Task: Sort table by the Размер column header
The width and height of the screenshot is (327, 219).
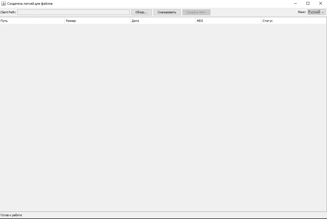Action: coord(97,21)
